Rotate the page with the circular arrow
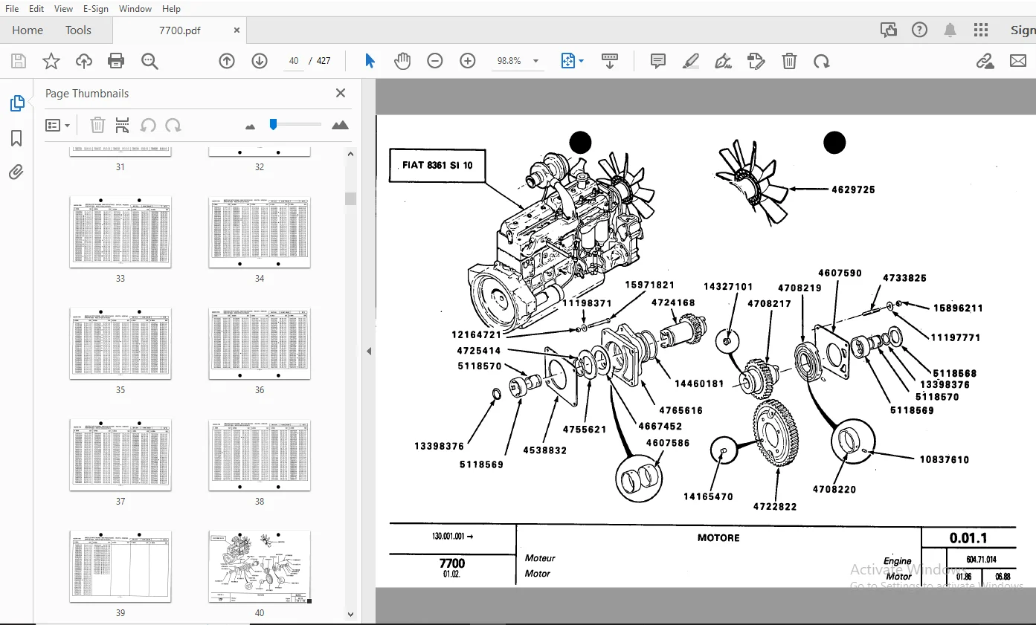 pos(822,61)
